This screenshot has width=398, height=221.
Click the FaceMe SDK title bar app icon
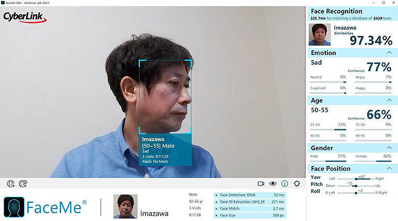coord(3,3)
